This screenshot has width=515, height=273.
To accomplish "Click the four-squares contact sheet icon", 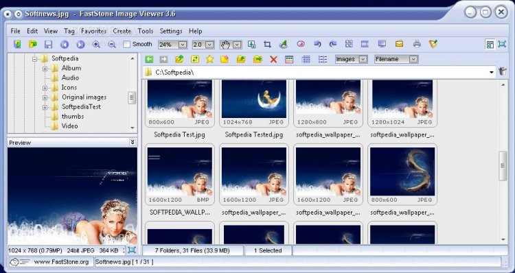I will 349,44.
